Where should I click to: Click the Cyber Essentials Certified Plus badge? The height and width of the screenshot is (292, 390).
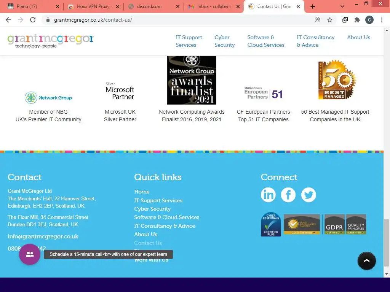pyautogui.click(x=271, y=224)
